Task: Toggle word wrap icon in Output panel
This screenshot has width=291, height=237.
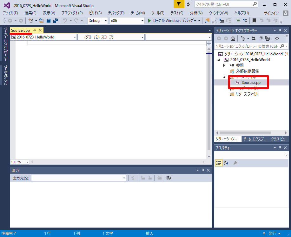Action: coord(169,178)
